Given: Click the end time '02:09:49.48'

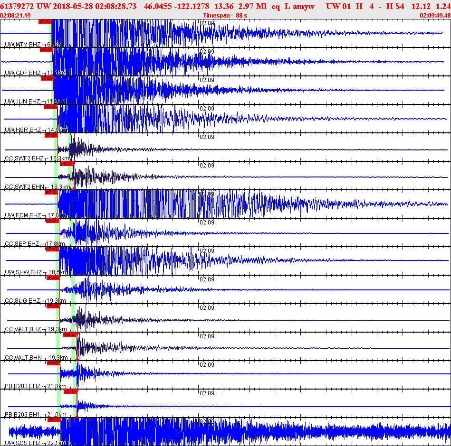Looking at the screenshot, I should pyautogui.click(x=435, y=16).
